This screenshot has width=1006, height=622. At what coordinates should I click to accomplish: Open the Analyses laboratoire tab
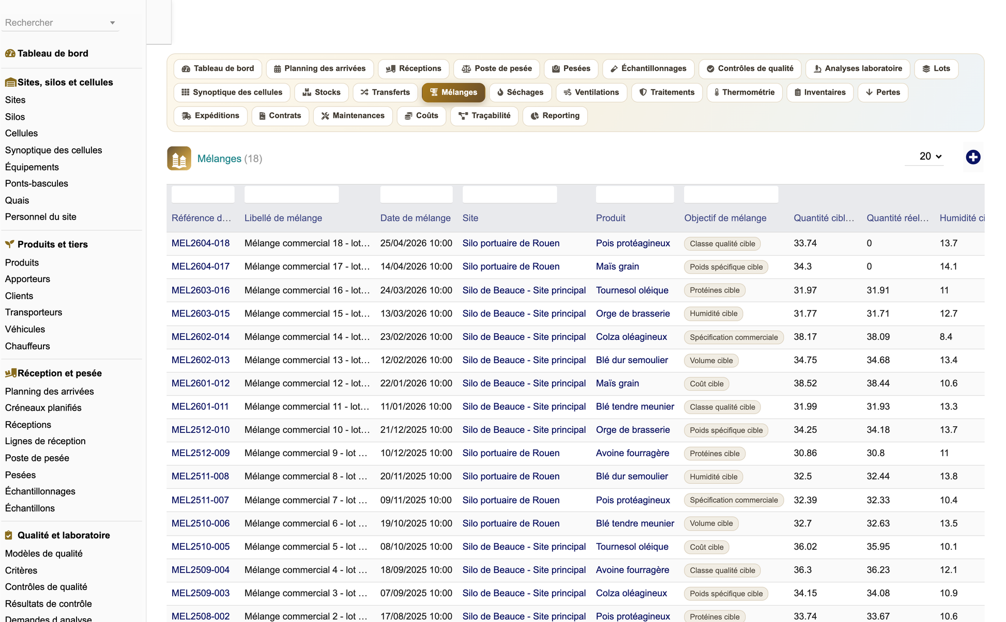tap(858, 69)
